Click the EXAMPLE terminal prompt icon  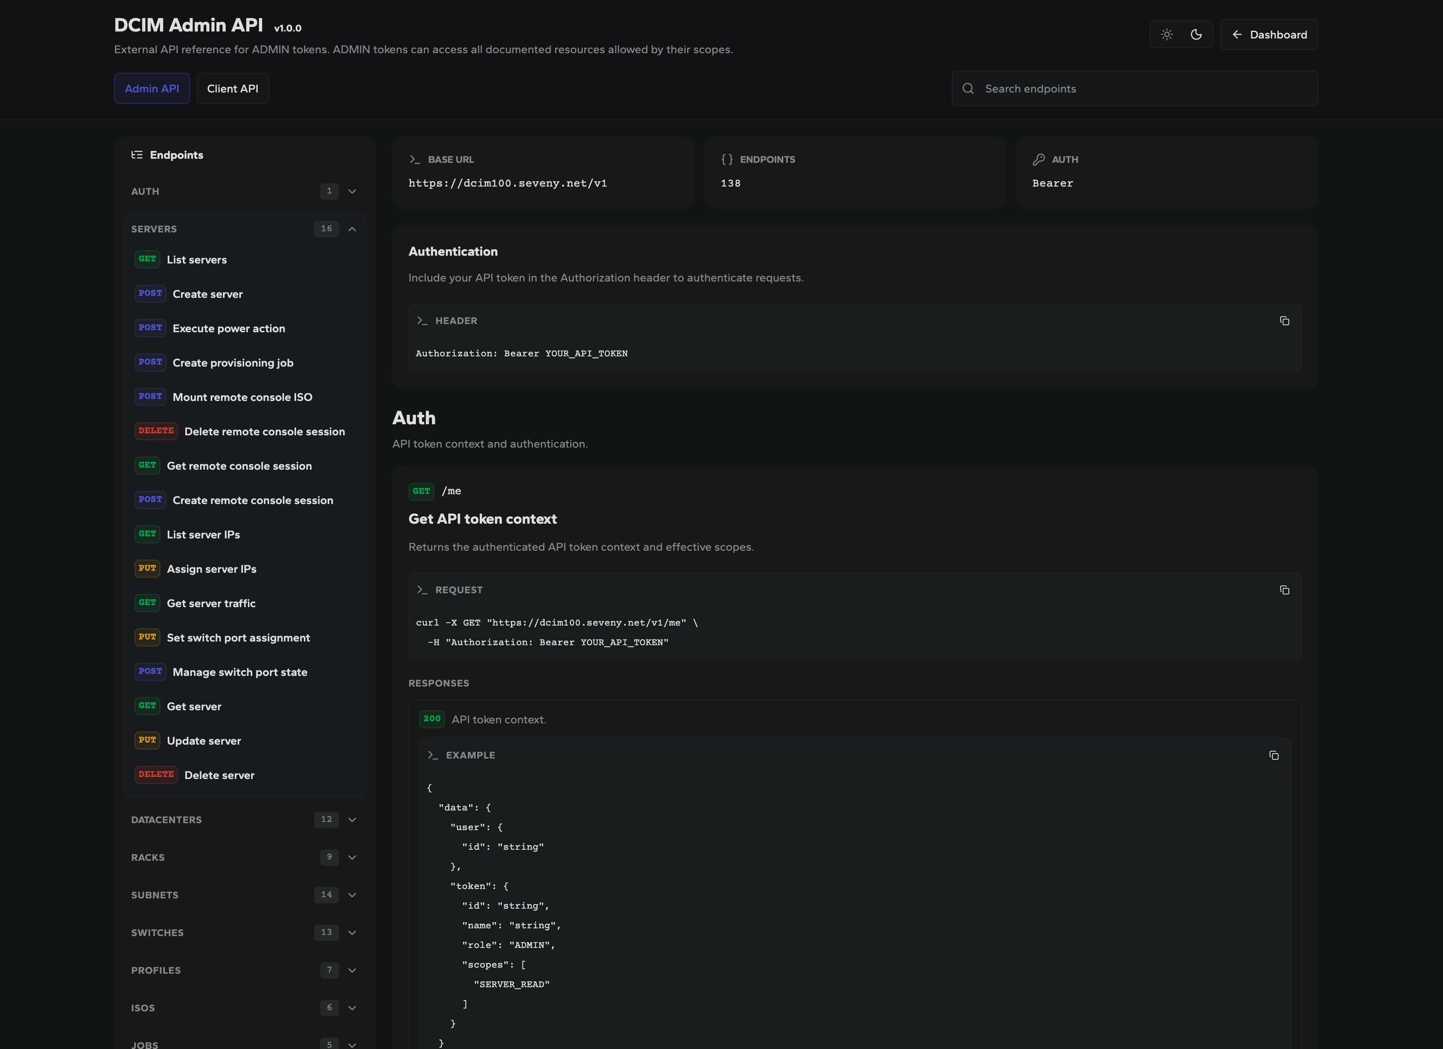pyautogui.click(x=433, y=755)
